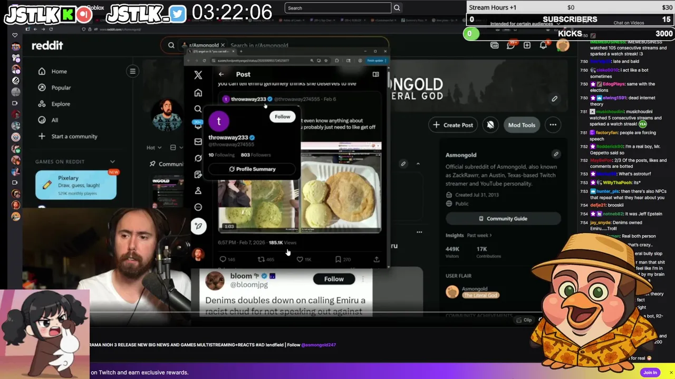Click the Reddit create plus icon in header

pos(527,45)
